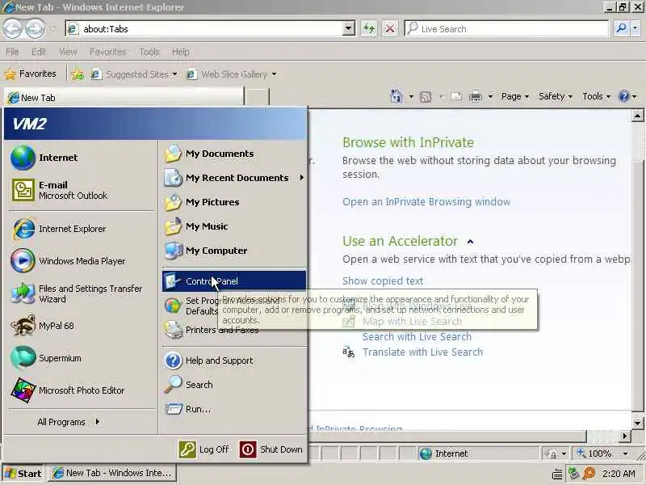646x485 pixels.
Task: Click Log Off button
Action: pos(204,449)
